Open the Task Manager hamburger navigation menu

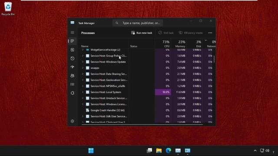(73, 32)
